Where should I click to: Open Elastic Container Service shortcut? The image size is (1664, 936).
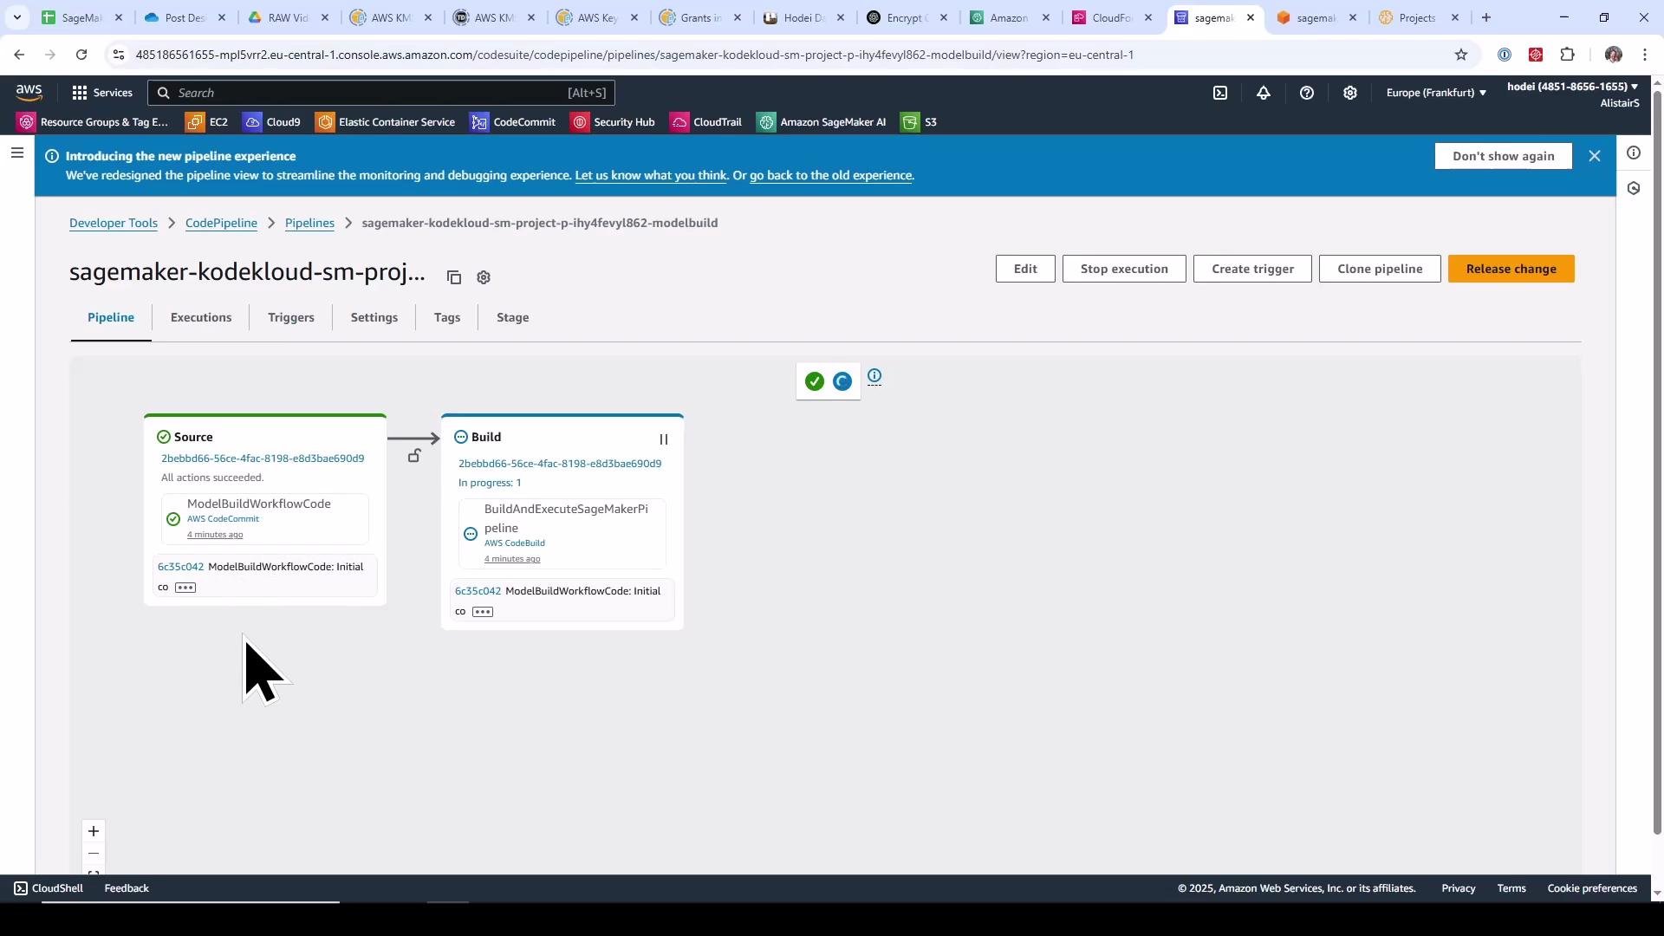[x=386, y=122]
